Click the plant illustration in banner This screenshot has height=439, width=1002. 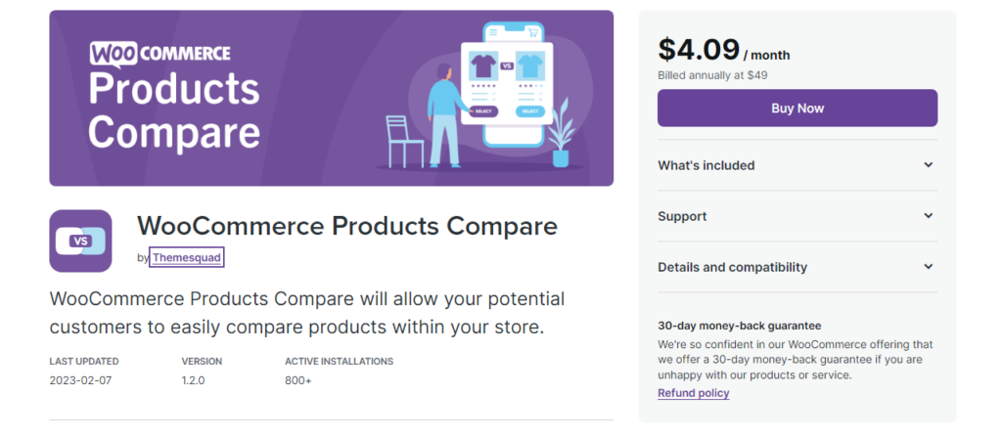tap(561, 133)
